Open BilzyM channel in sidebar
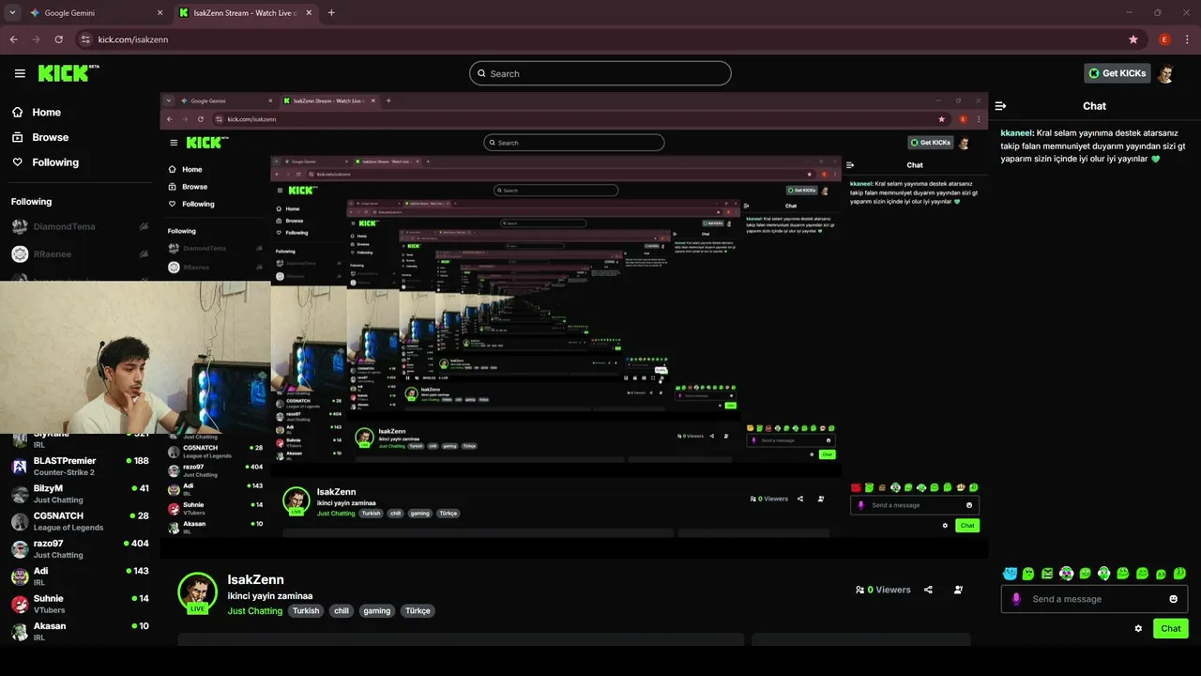Screen dimensions: 1201x676 tap(80, 494)
